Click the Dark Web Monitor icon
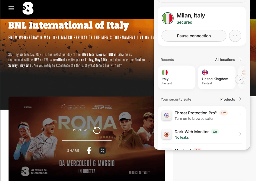The width and height of the screenshot is (256, 181). pos(166,134)
